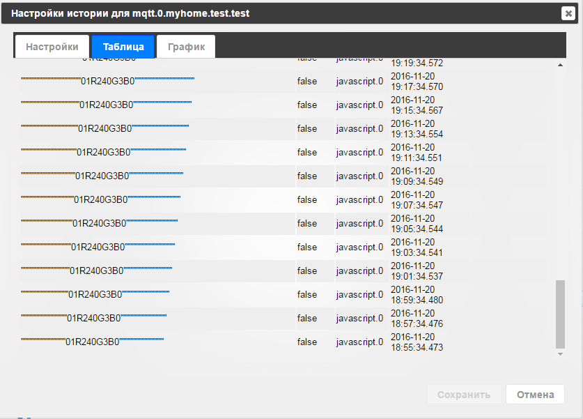This screenshot has height=419, width=583.
Task: Click timestamp 2016-11-20 19:17:34.570
Action: pos(417,82)
